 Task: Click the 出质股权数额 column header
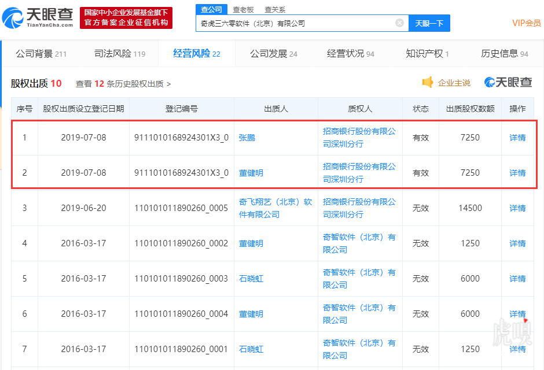click(470, 109)
